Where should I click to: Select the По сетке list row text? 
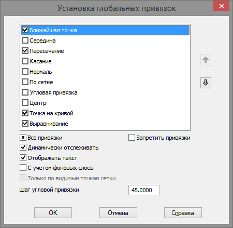[x=41, y=82]
